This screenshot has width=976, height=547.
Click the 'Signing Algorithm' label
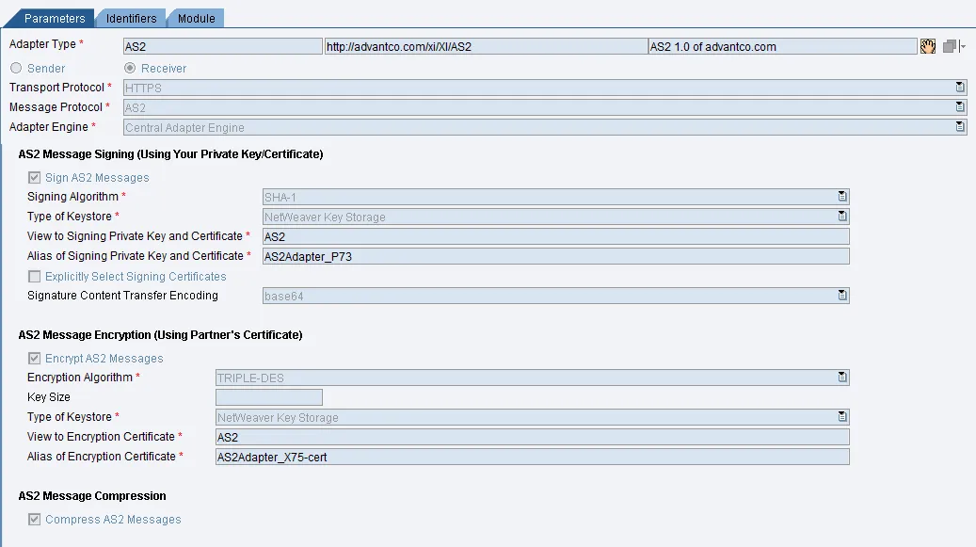[x=72, y=197]
